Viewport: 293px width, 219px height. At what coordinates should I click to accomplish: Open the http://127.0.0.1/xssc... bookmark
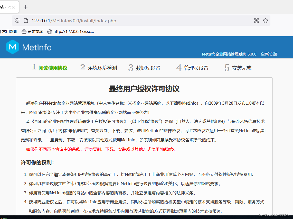point(71,32)
